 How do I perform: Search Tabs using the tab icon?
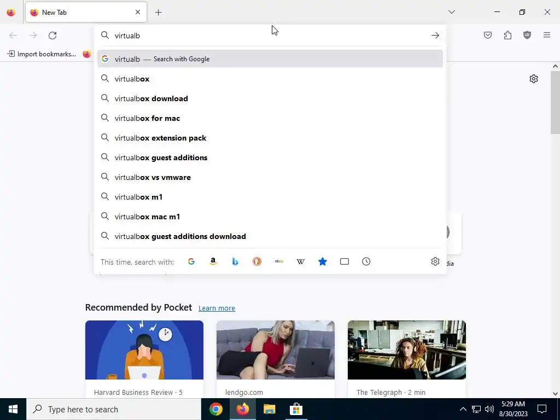point(345,261)
